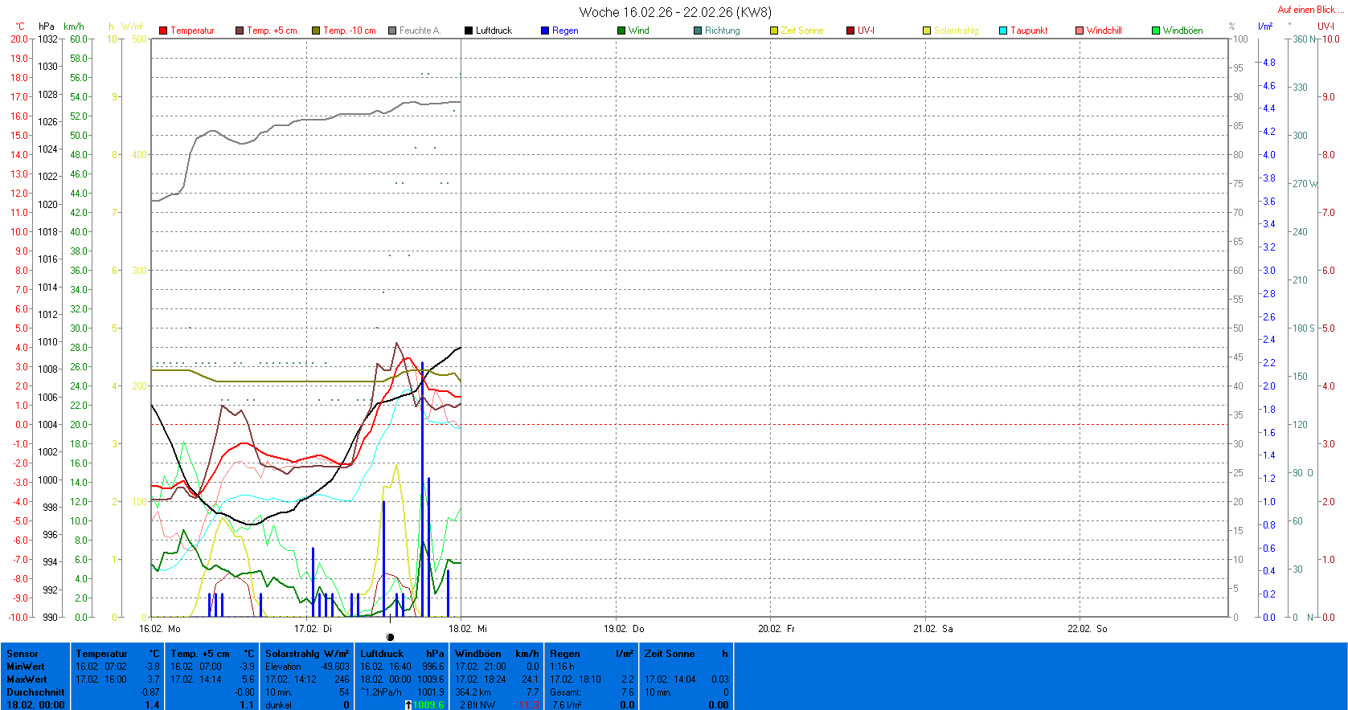Click the pressure trend arrow beside 1009.6
1348x710 pixels.
(x=408, y=705)
